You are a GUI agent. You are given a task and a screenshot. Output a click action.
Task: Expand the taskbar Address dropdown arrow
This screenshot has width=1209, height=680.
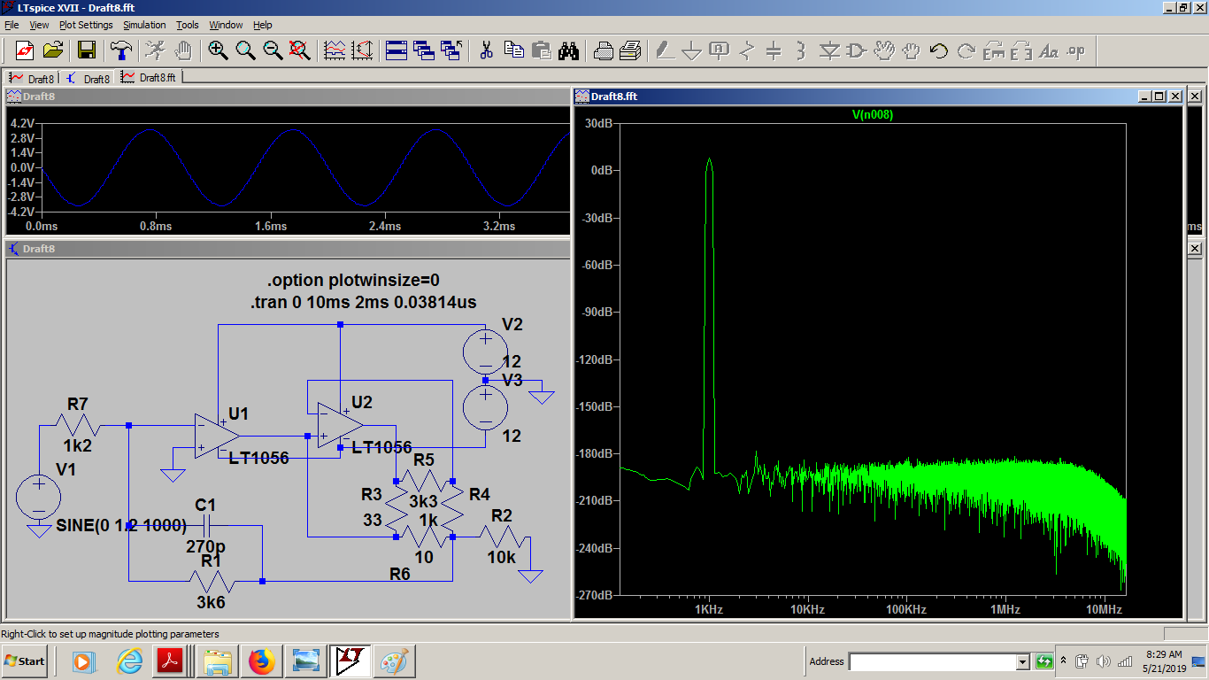pyautogui.click(x=1023, y=661)
